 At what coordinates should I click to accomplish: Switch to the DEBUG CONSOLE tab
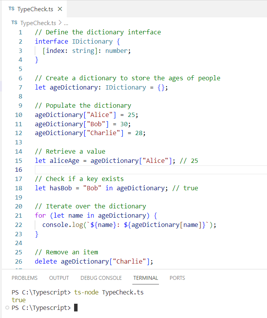pyautogui.click(x=101, y=278)
